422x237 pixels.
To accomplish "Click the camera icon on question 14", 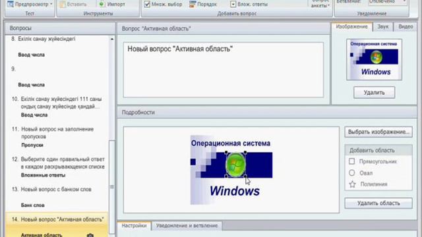I will point(90,236).
